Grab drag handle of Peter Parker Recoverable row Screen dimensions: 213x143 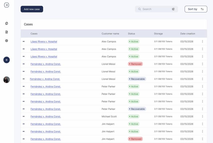24,109
